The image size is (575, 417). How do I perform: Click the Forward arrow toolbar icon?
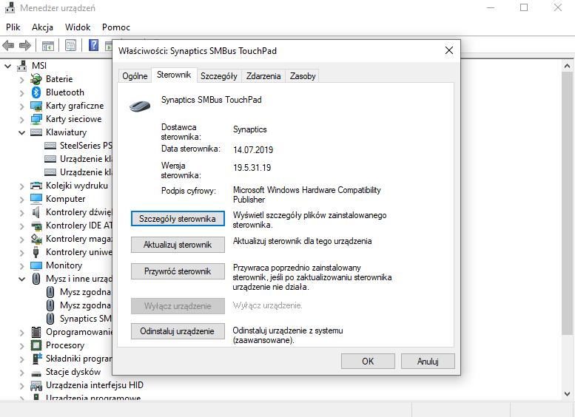(25, 45)
